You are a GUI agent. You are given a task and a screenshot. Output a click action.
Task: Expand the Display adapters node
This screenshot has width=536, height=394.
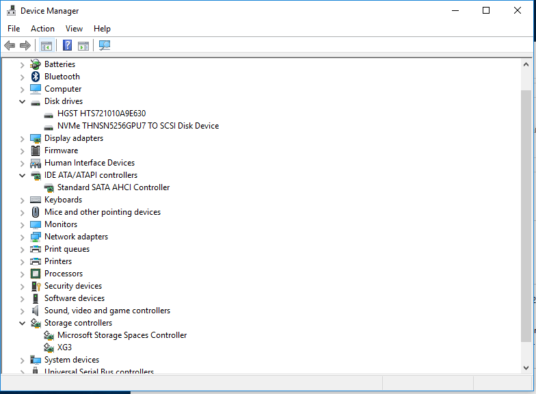point(22,139)
